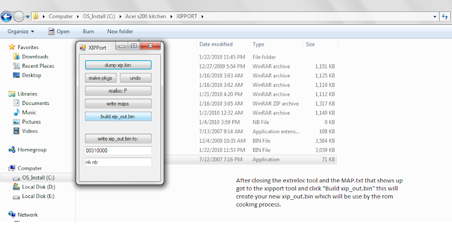Click the Music note icon
Image resolution: width=452 pixels, height=241 pixels.
pyautogui.click(x=16, y=112)
